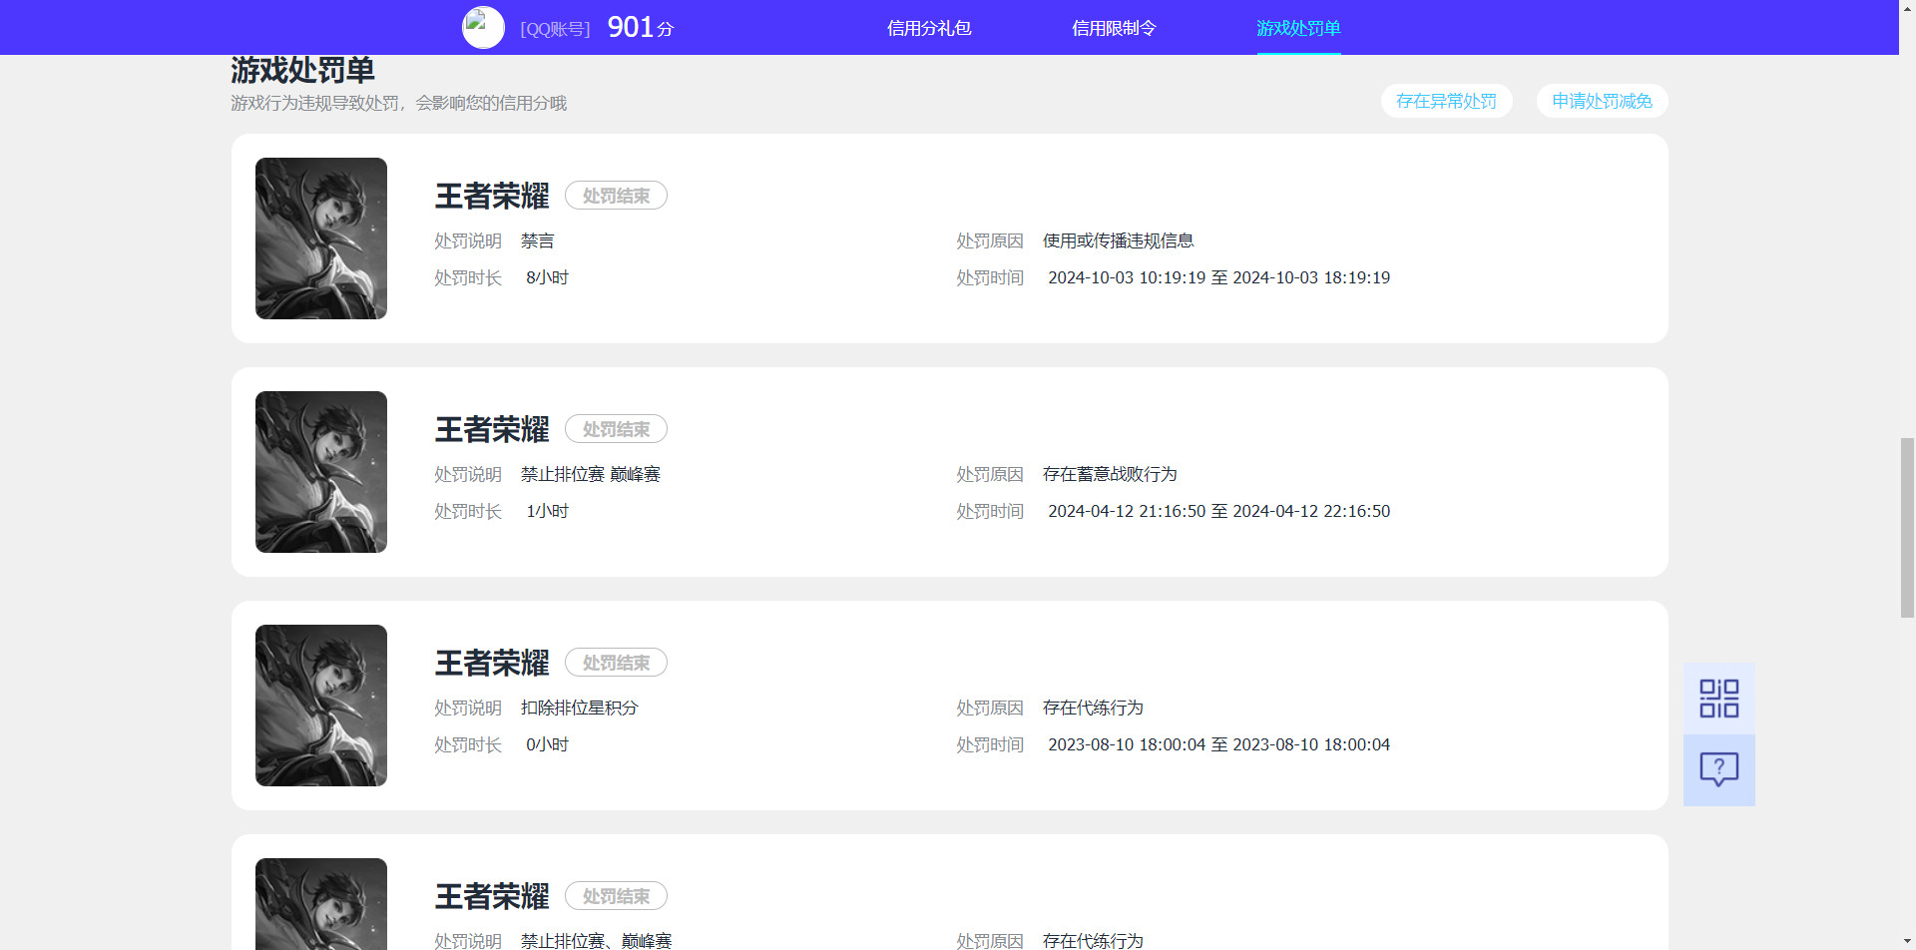Click the [QQ账号] label
The height and width of the screenshot is (950, 1916).
pos(555,29)
